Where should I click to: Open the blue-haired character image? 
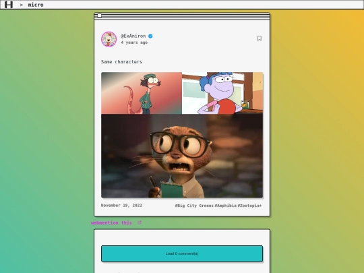click(x=222, y=93)
